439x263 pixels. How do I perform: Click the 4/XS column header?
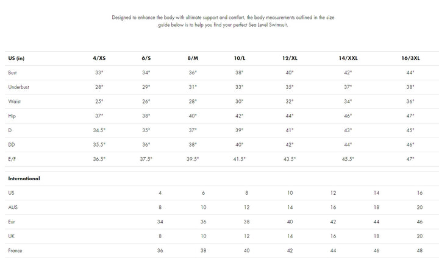[98, 58]
